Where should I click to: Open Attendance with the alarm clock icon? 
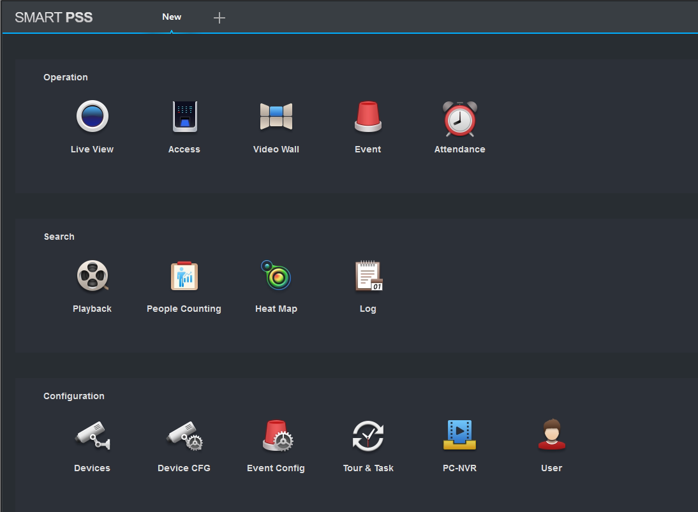click(460, 119)
